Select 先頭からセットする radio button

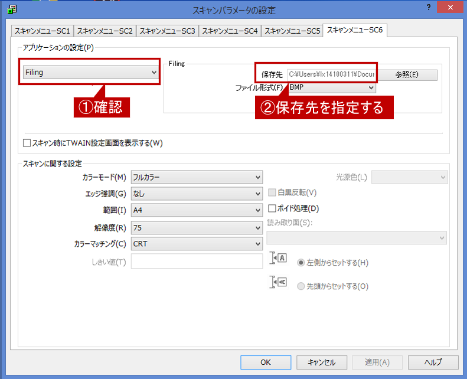(x=301, y=286)
